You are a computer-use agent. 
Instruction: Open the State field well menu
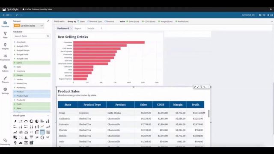point(81,21)
